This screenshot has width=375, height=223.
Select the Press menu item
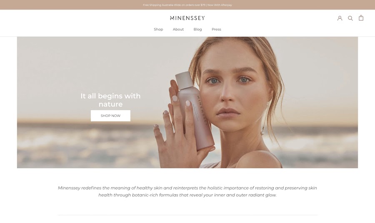coord(216,29)
